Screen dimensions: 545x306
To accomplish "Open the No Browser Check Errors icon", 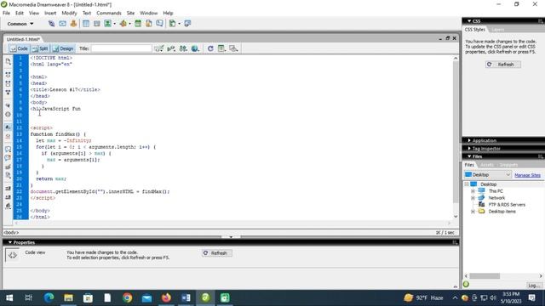I will coord(159,48).
